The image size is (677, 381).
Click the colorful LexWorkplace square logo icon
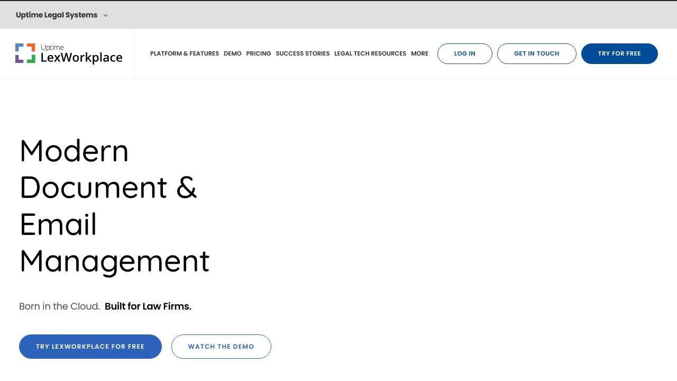click(x=25, y=53)
